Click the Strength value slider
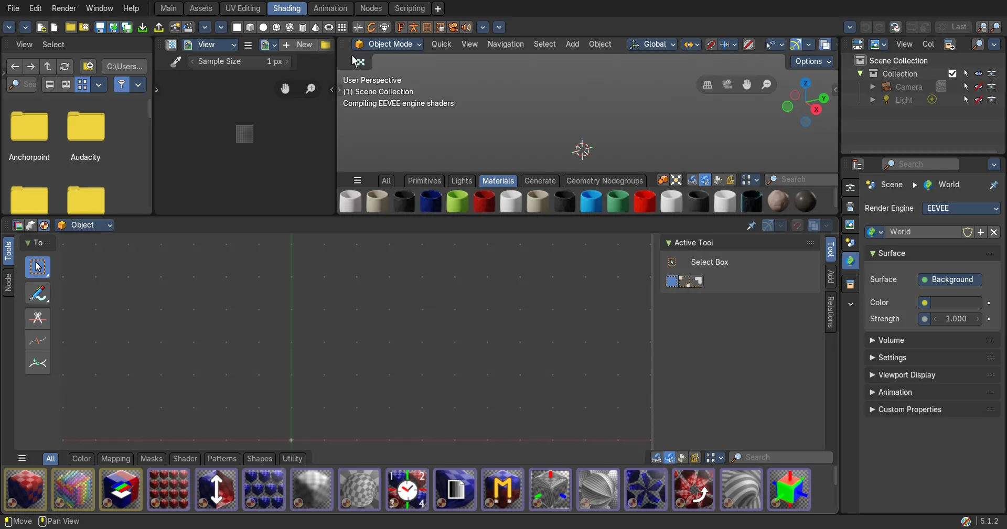Image resolution: width=1007 pixels, height=529 pixels. 956,319
